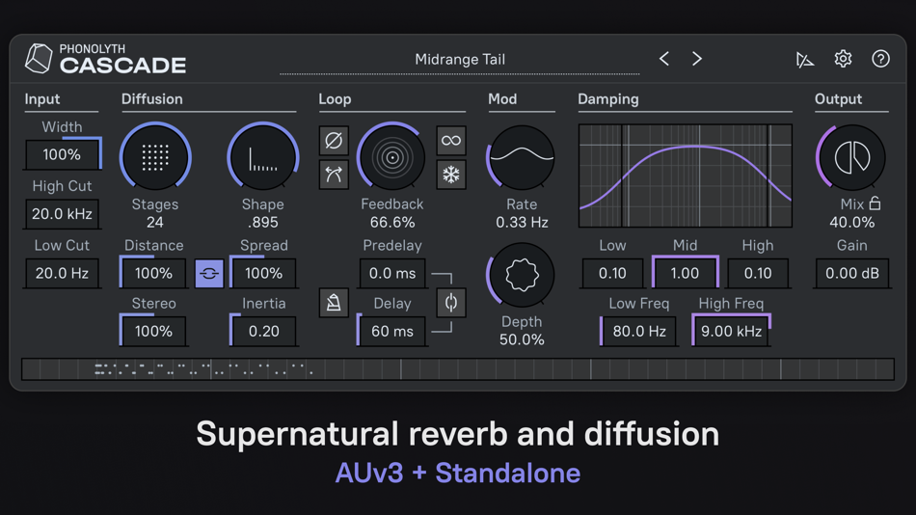The height and width of the screenshot is (515, 916).
Task: Toggle the phase invert loop button
Action: (x=334, y=140)
